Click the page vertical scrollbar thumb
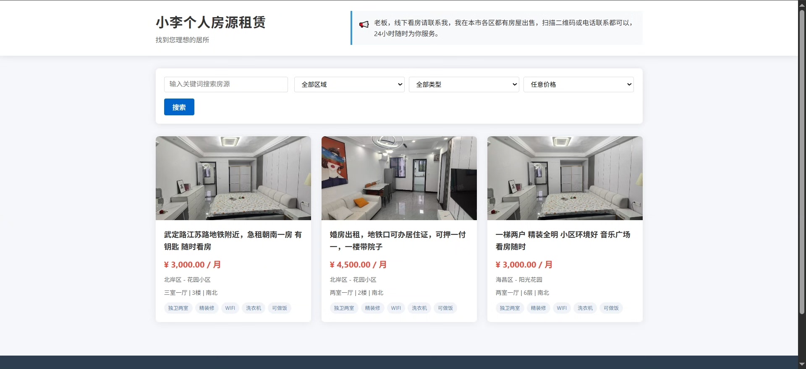806x369 pixels. tap(802, 161)
